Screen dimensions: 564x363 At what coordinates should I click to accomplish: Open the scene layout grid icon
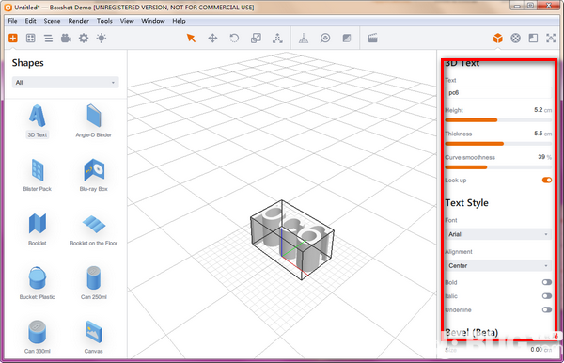[31, 39]
